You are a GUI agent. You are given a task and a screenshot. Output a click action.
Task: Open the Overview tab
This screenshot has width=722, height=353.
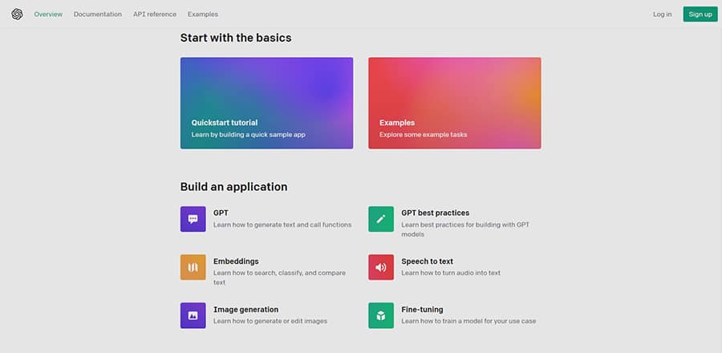(x=48, y=14)
